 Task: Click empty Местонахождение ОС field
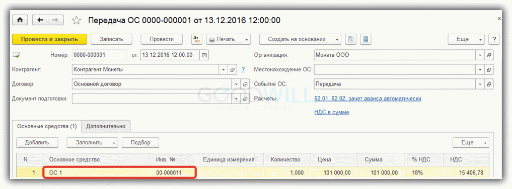pos(395,69)
